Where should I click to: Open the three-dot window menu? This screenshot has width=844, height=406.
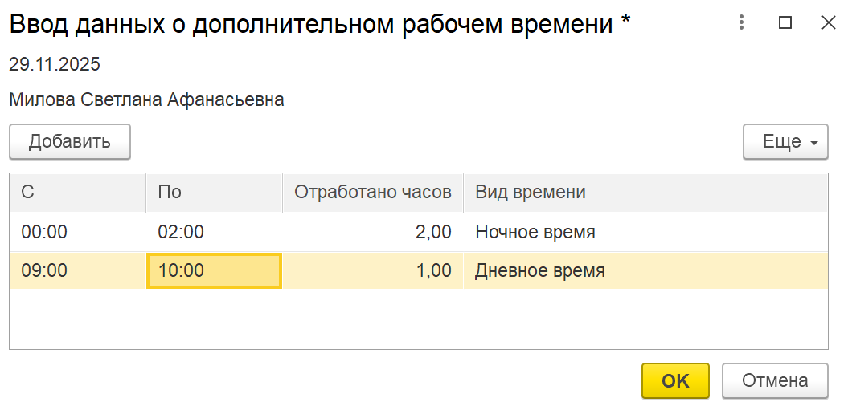(742, 23)
